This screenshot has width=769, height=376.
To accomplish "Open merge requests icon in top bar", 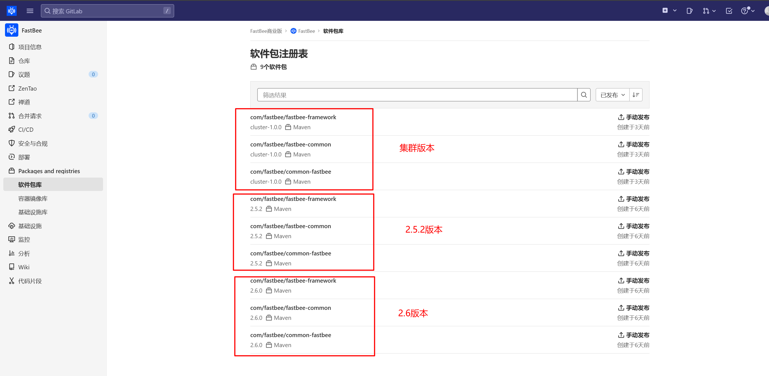I will (706, 11).
